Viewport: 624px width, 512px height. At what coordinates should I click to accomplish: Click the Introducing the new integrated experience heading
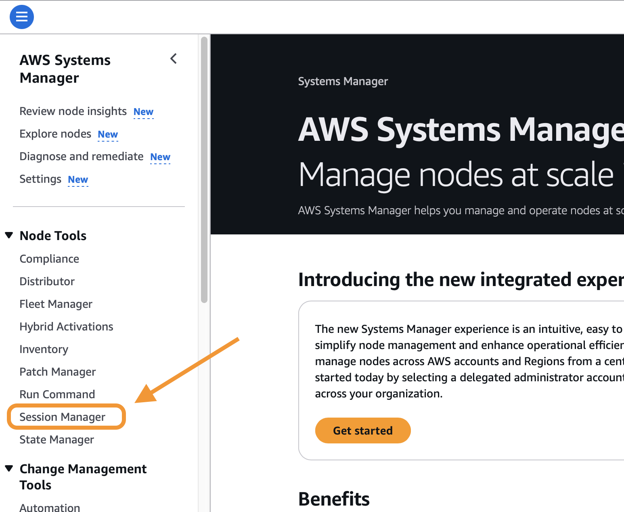(x=461, y=280)
